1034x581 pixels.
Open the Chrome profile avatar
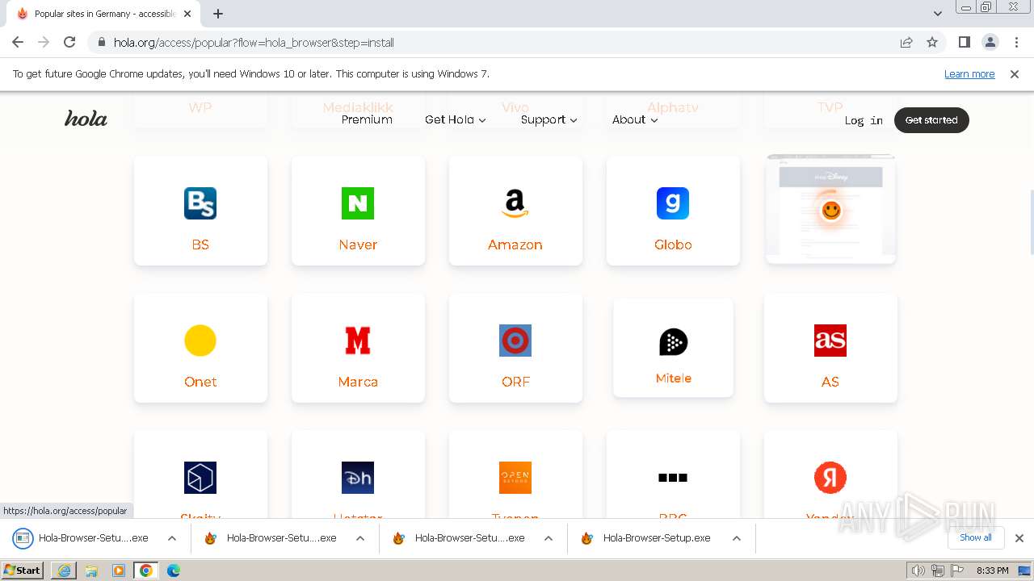click(990, 42)
